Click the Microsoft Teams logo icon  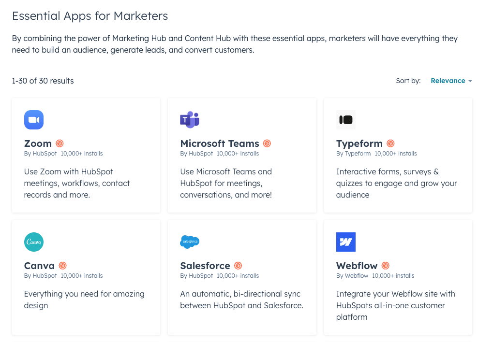point(190,120)
